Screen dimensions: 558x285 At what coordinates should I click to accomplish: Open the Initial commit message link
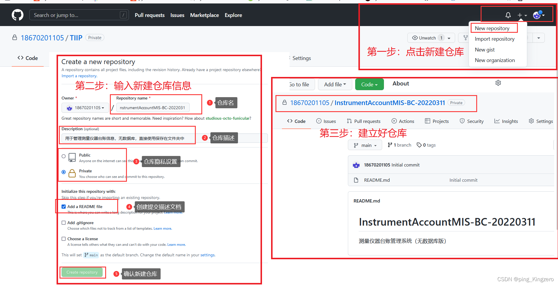[x=406, y=165]
